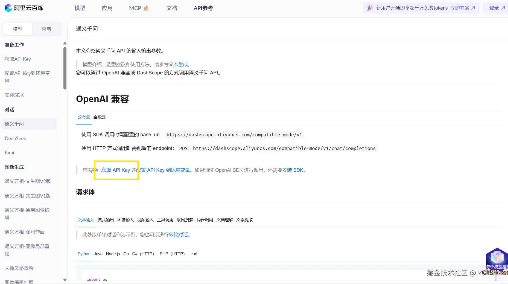Click the 准备工作 sidebar section heading
The width and height of the screenshot is (508, 284).
pyautogui.click(x=14, y=45)
